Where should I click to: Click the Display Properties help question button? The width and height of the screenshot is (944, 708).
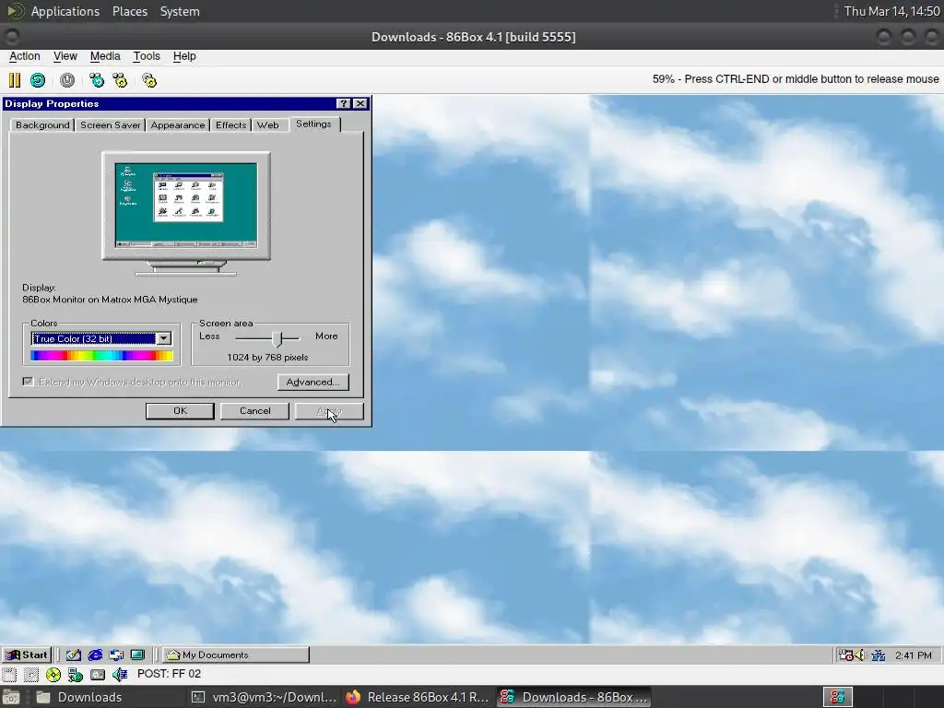pyautogui.click(x=343, y=103)
